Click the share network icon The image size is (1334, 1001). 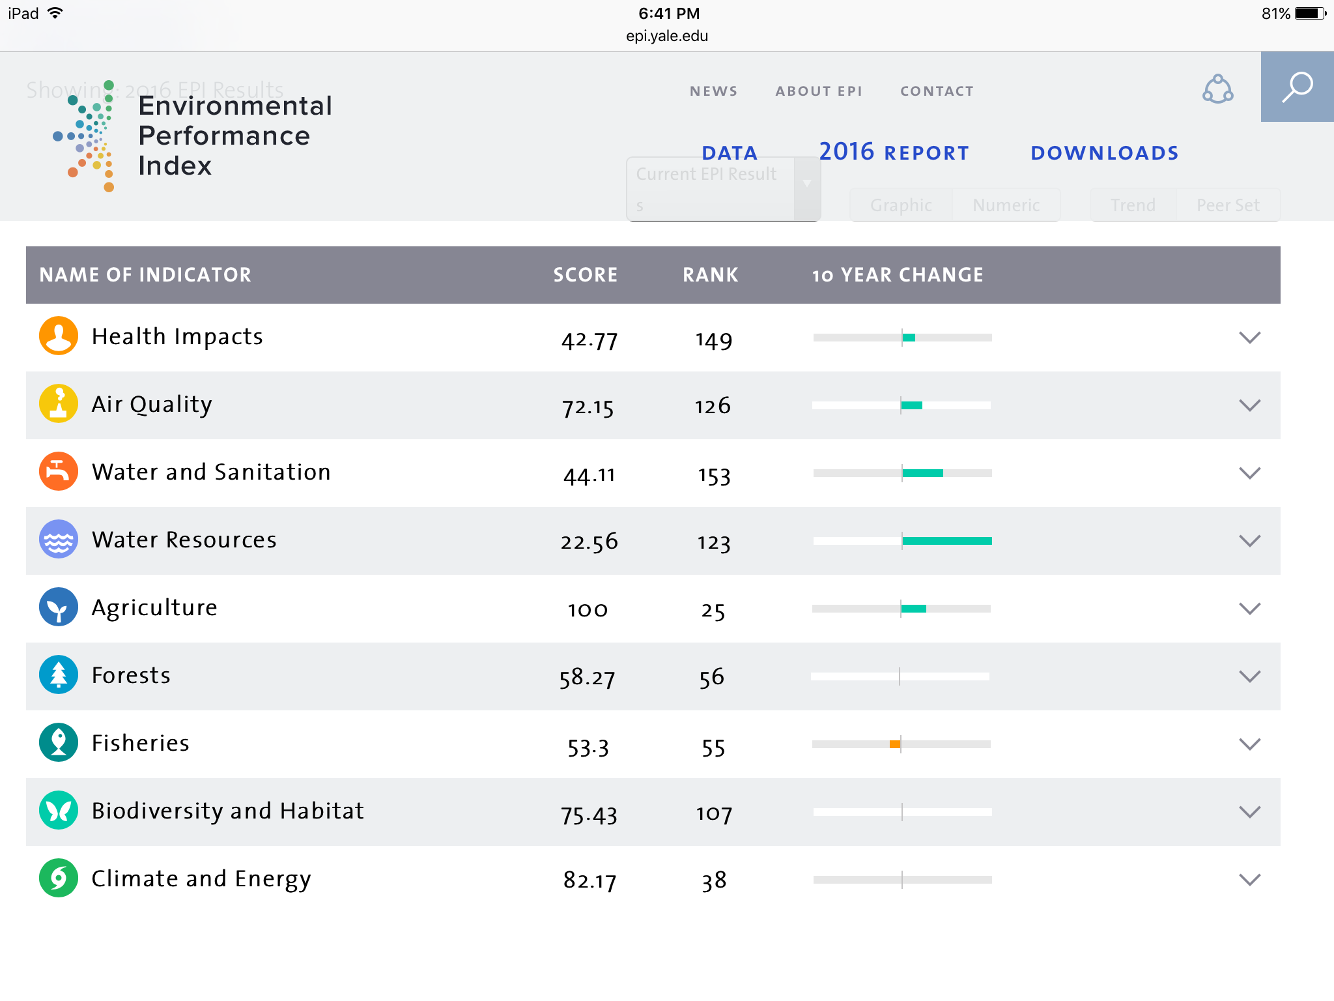[x=1217, y=89]
